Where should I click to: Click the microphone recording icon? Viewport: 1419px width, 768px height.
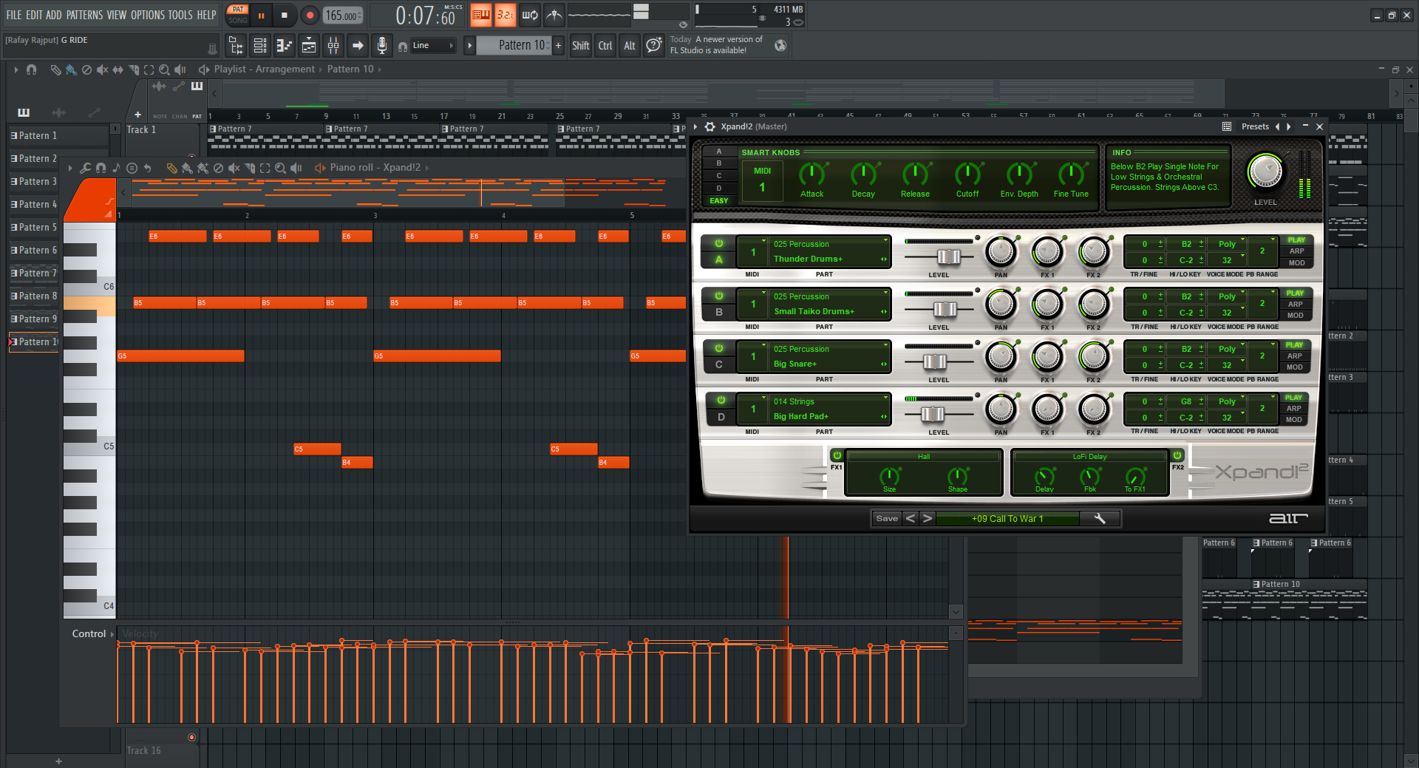(381, 46)
